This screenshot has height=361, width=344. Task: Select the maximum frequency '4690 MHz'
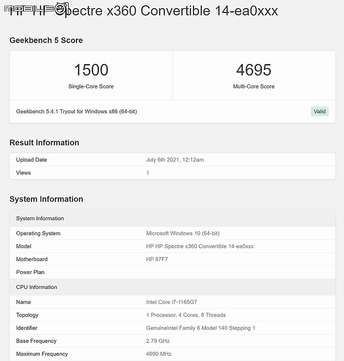point(159,354)
